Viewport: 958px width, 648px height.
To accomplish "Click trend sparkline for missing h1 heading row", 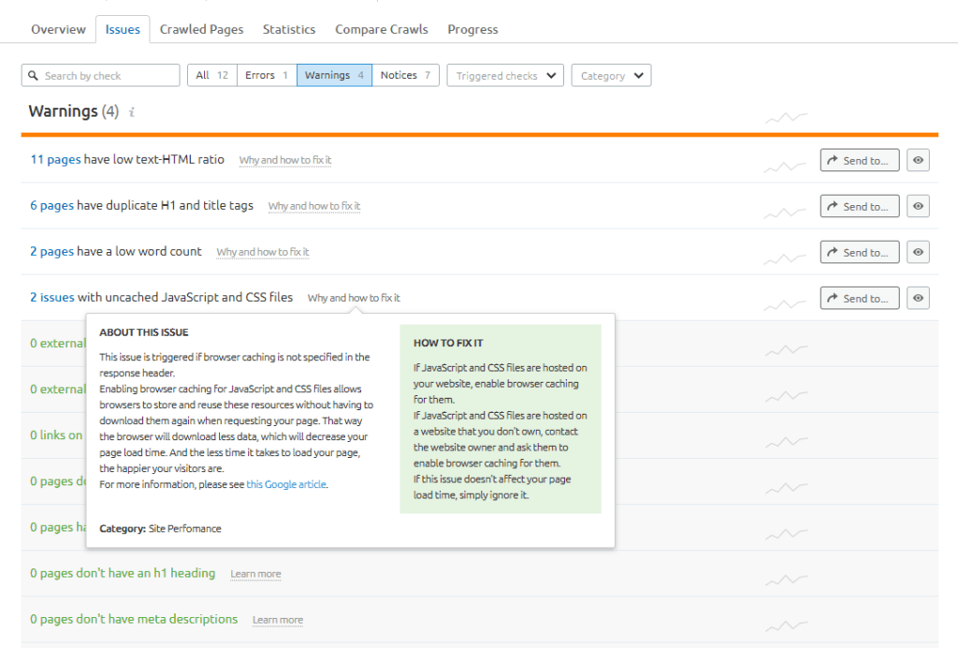I will tap(785, 579).
